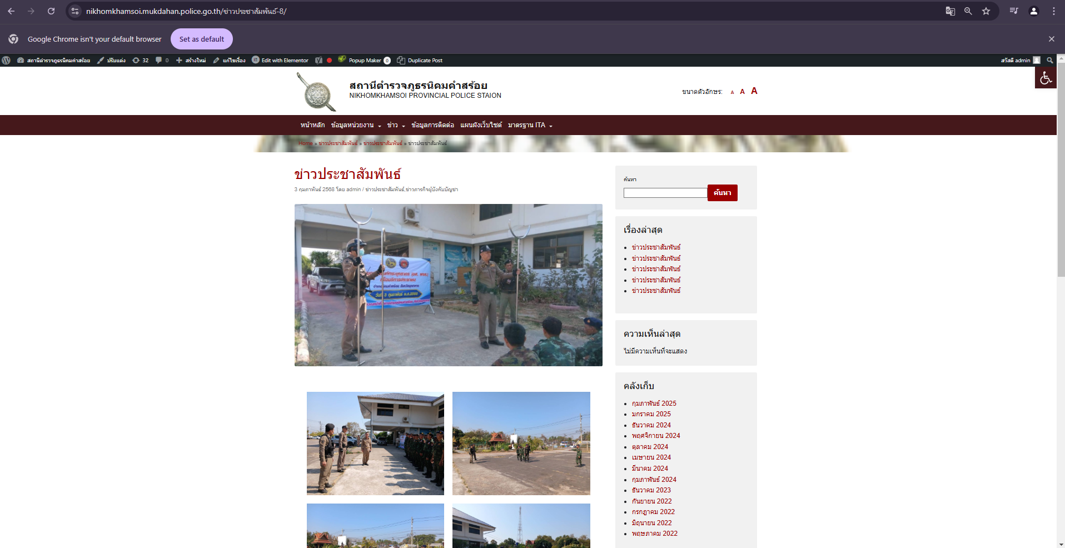1065x548 pixels.
Task: Click the WordPress logo in admin bar
Action: [6, 60]
